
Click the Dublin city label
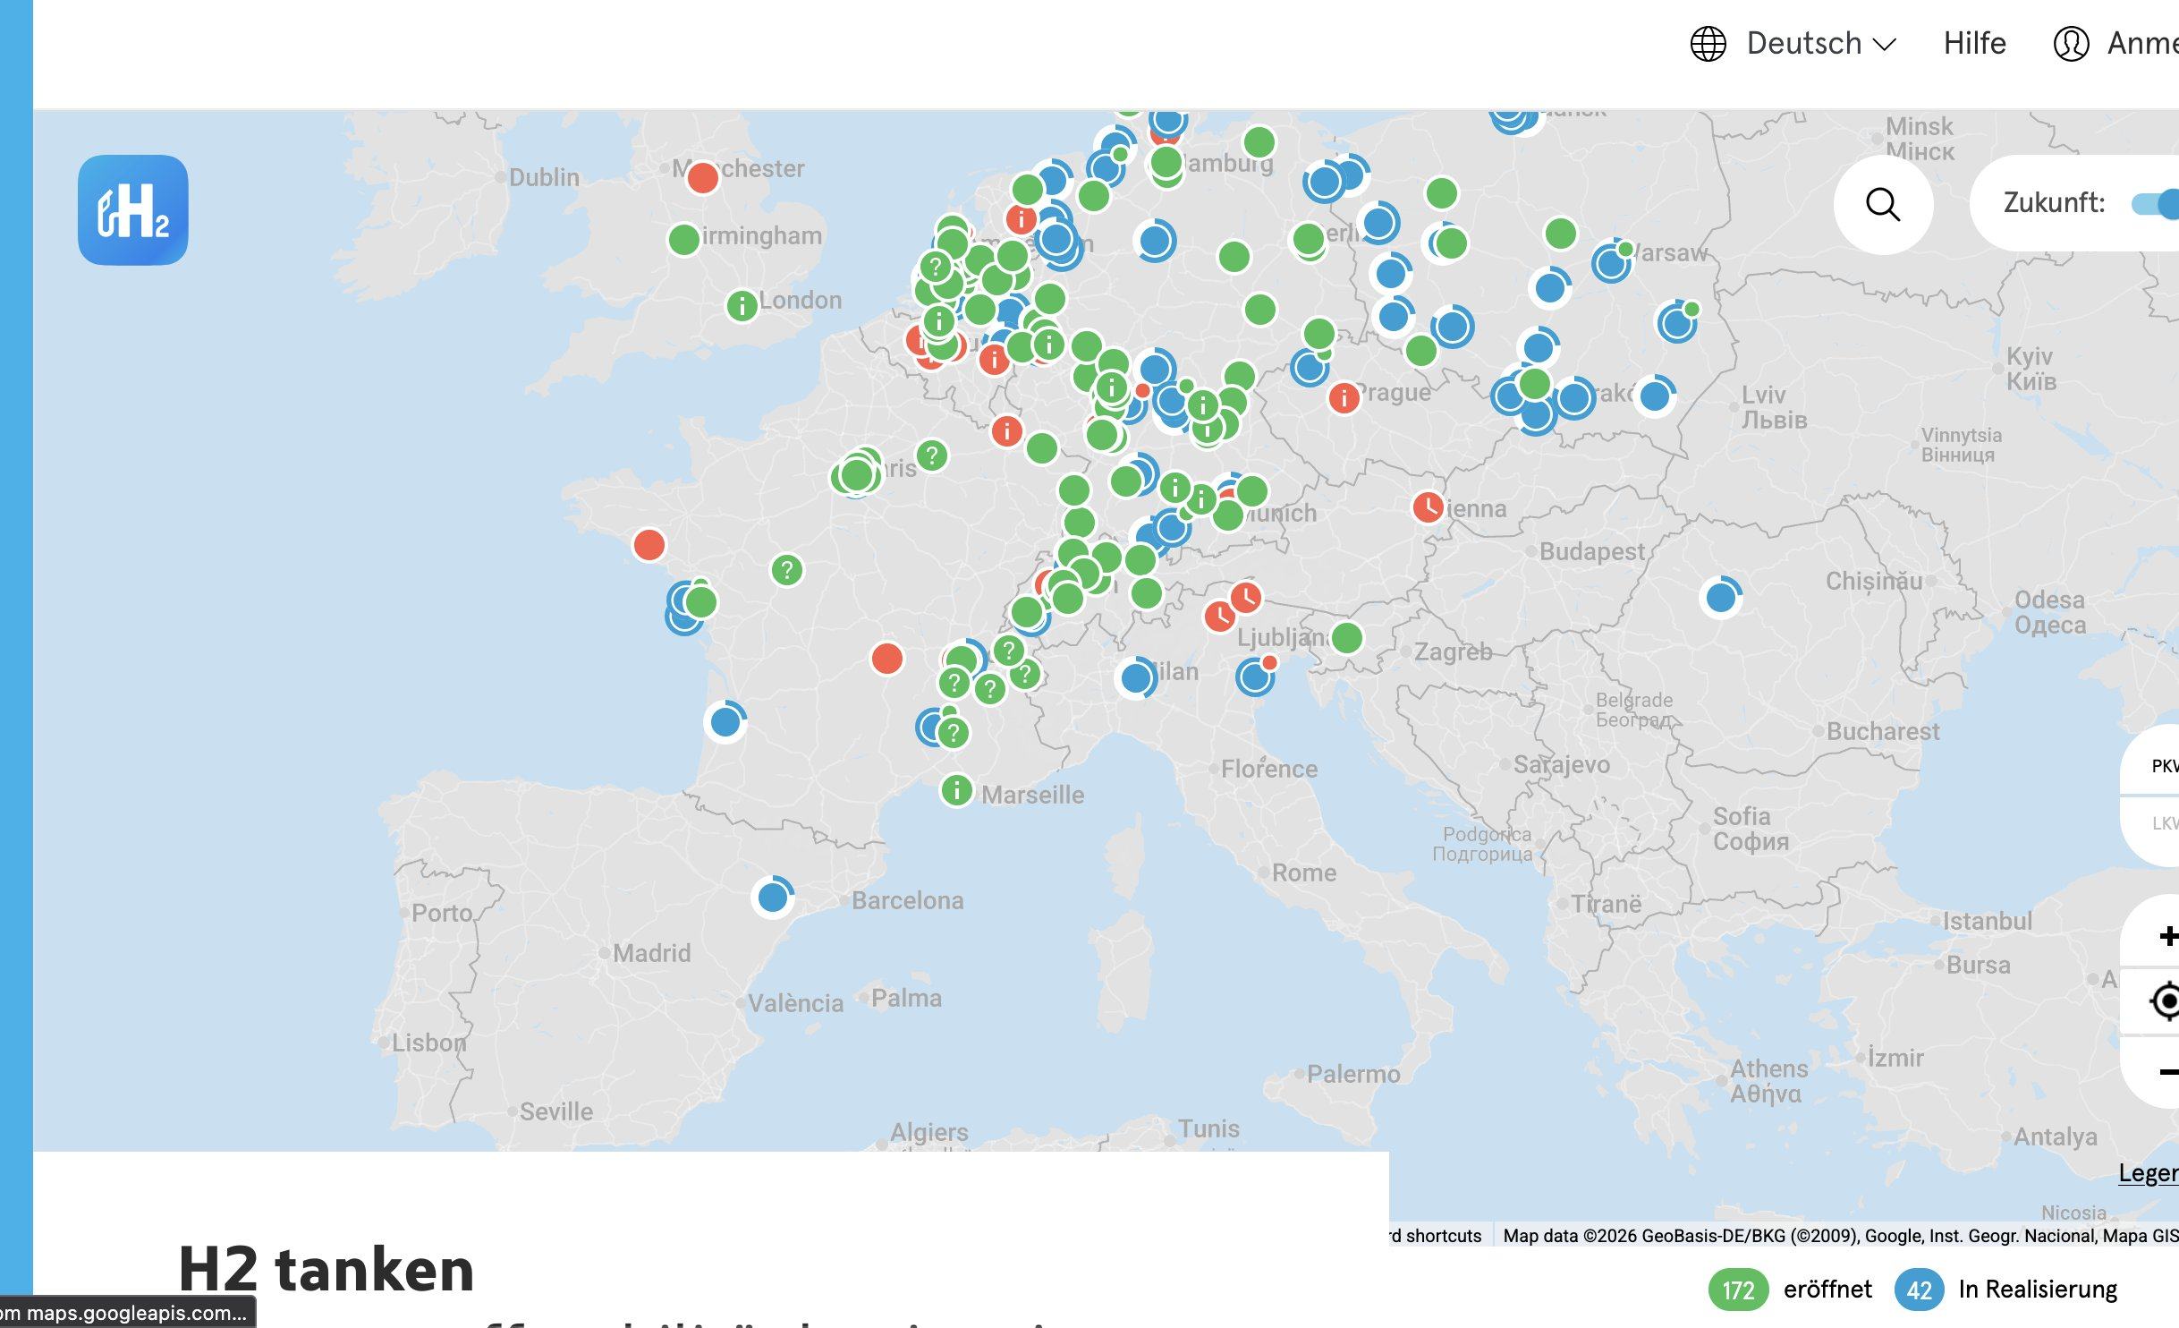[x=544, y=177]
